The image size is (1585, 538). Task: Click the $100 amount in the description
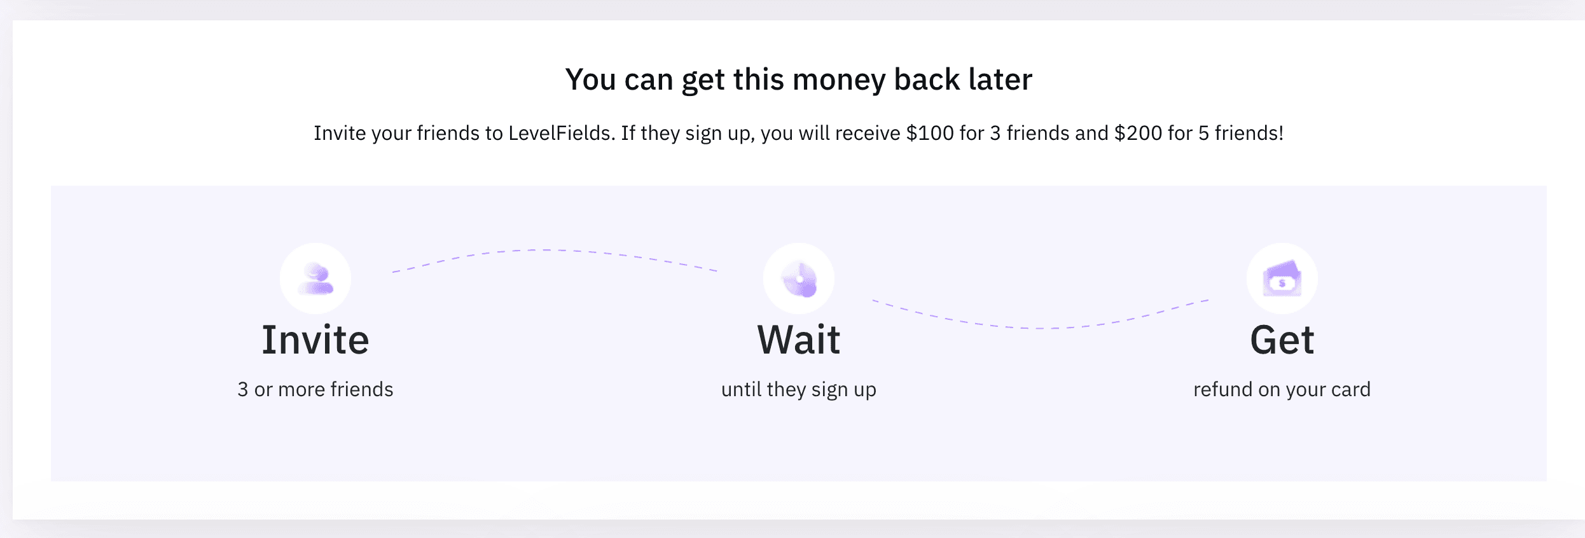pos(930,133)
